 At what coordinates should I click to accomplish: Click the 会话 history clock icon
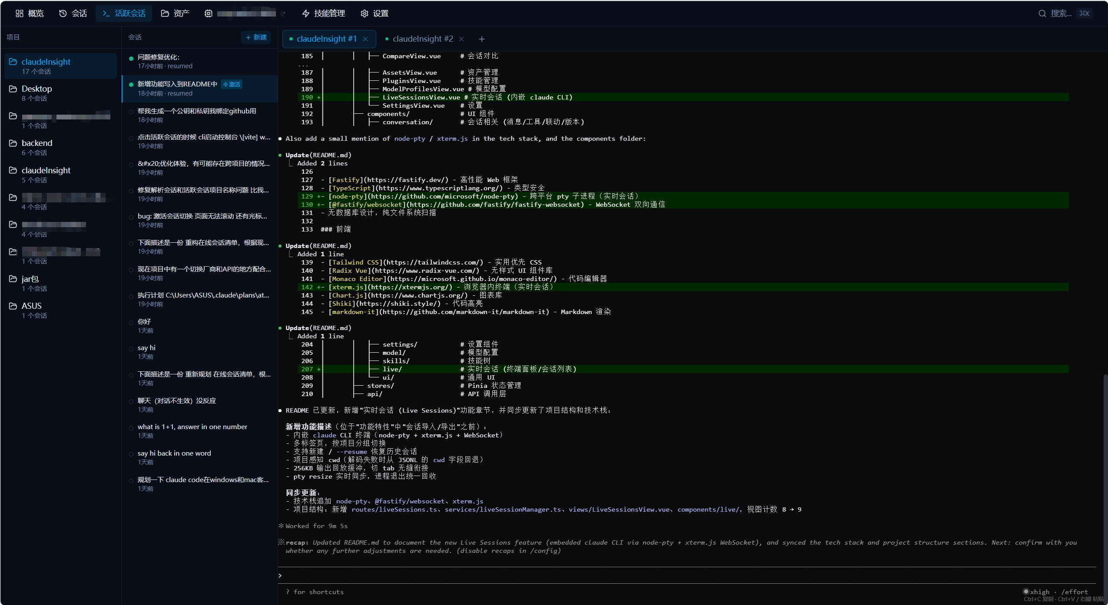click(x=63, y=13)
